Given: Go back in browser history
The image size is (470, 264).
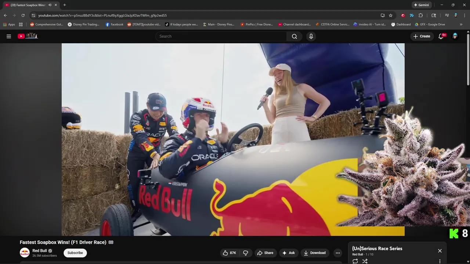Looking at the screenshot, I should (x=5, y=15).
